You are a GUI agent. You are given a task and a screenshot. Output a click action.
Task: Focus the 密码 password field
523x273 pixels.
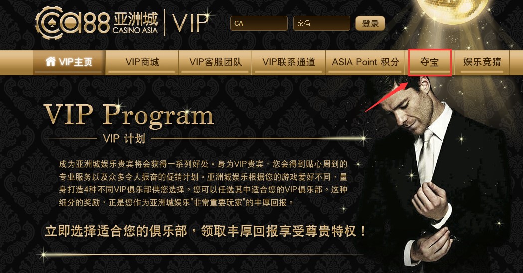[322, 23]
